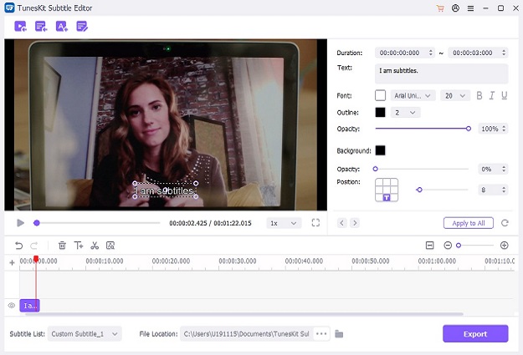The width and height of the screenshot is (523, 355).
Task: Adjust the background opacity slider handle
Action: click(375, 169)
